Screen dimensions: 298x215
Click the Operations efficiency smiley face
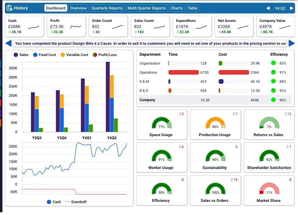[273, 72]
